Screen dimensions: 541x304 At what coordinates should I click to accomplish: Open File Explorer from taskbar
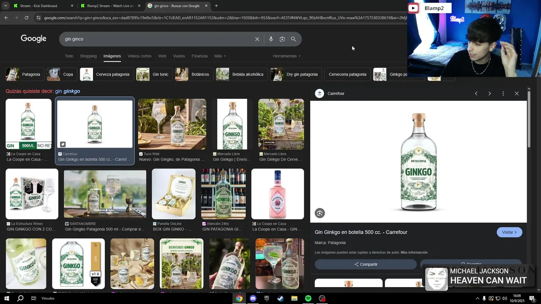[x=294, y=299]
